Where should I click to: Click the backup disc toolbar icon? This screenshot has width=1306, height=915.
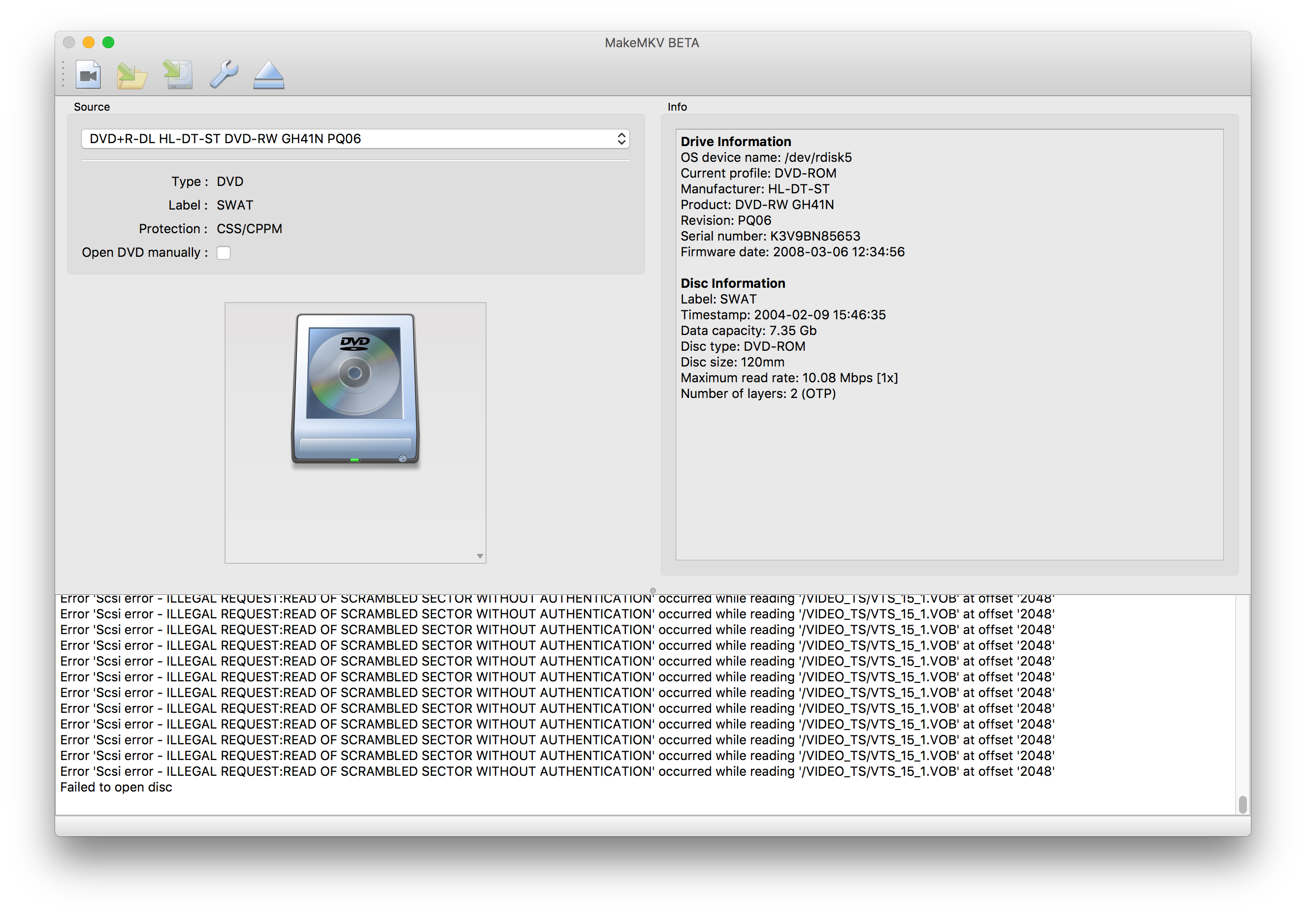coord(178,74)
